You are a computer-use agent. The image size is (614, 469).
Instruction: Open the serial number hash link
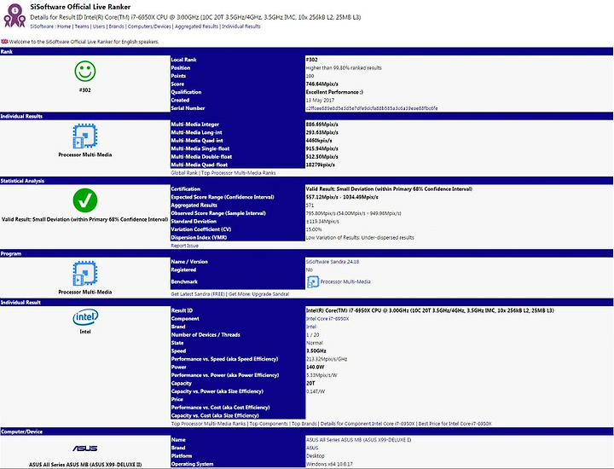(x=372, y=108)
